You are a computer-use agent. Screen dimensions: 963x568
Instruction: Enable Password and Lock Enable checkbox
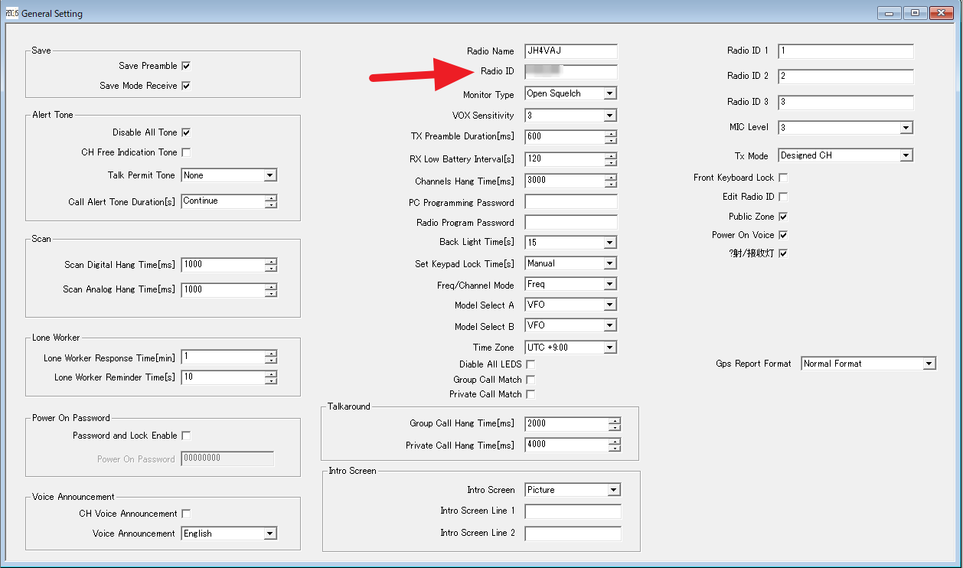coord(186,436)
